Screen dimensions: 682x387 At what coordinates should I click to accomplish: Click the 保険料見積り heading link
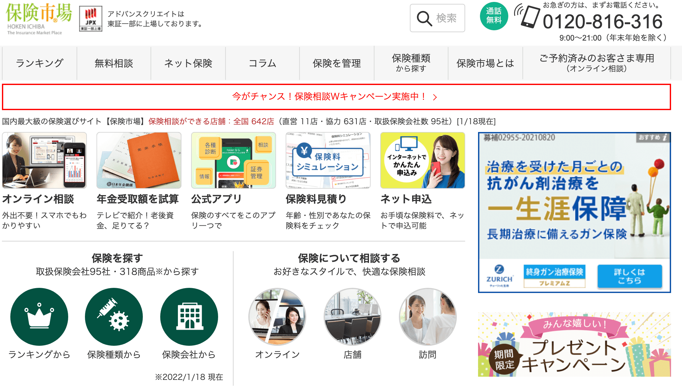[x=316, y=199]
